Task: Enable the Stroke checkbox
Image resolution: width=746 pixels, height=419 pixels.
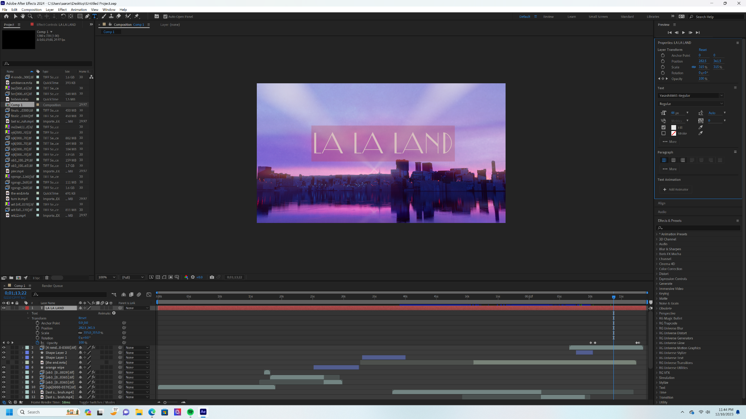Action: pos(663,133)
